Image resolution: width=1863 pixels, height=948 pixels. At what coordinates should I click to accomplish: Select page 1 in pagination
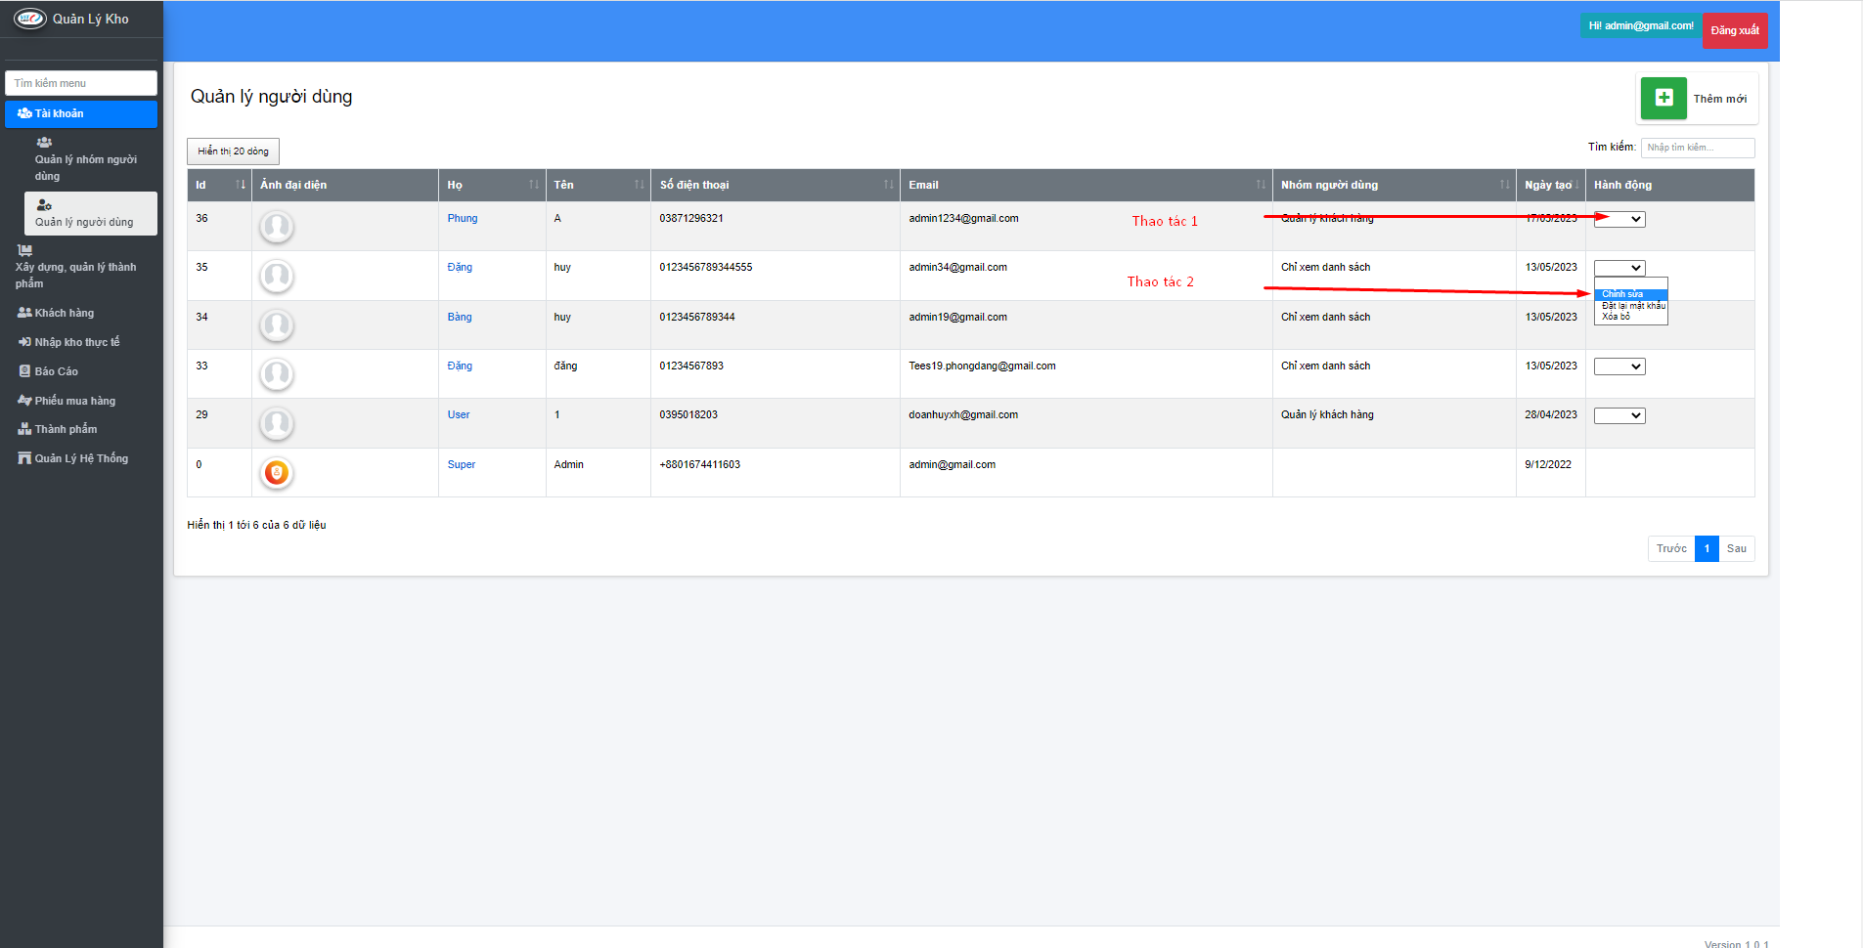click(1707, 548)
